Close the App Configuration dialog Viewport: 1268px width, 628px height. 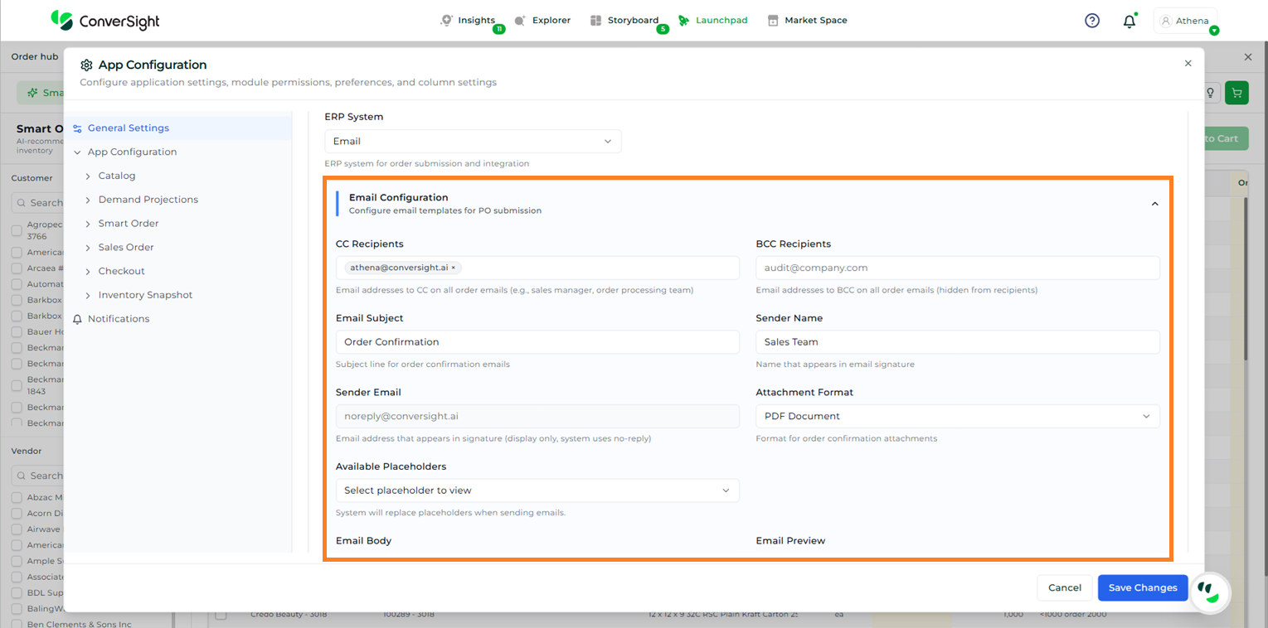pyautogui.click(x=1188, y=64)
